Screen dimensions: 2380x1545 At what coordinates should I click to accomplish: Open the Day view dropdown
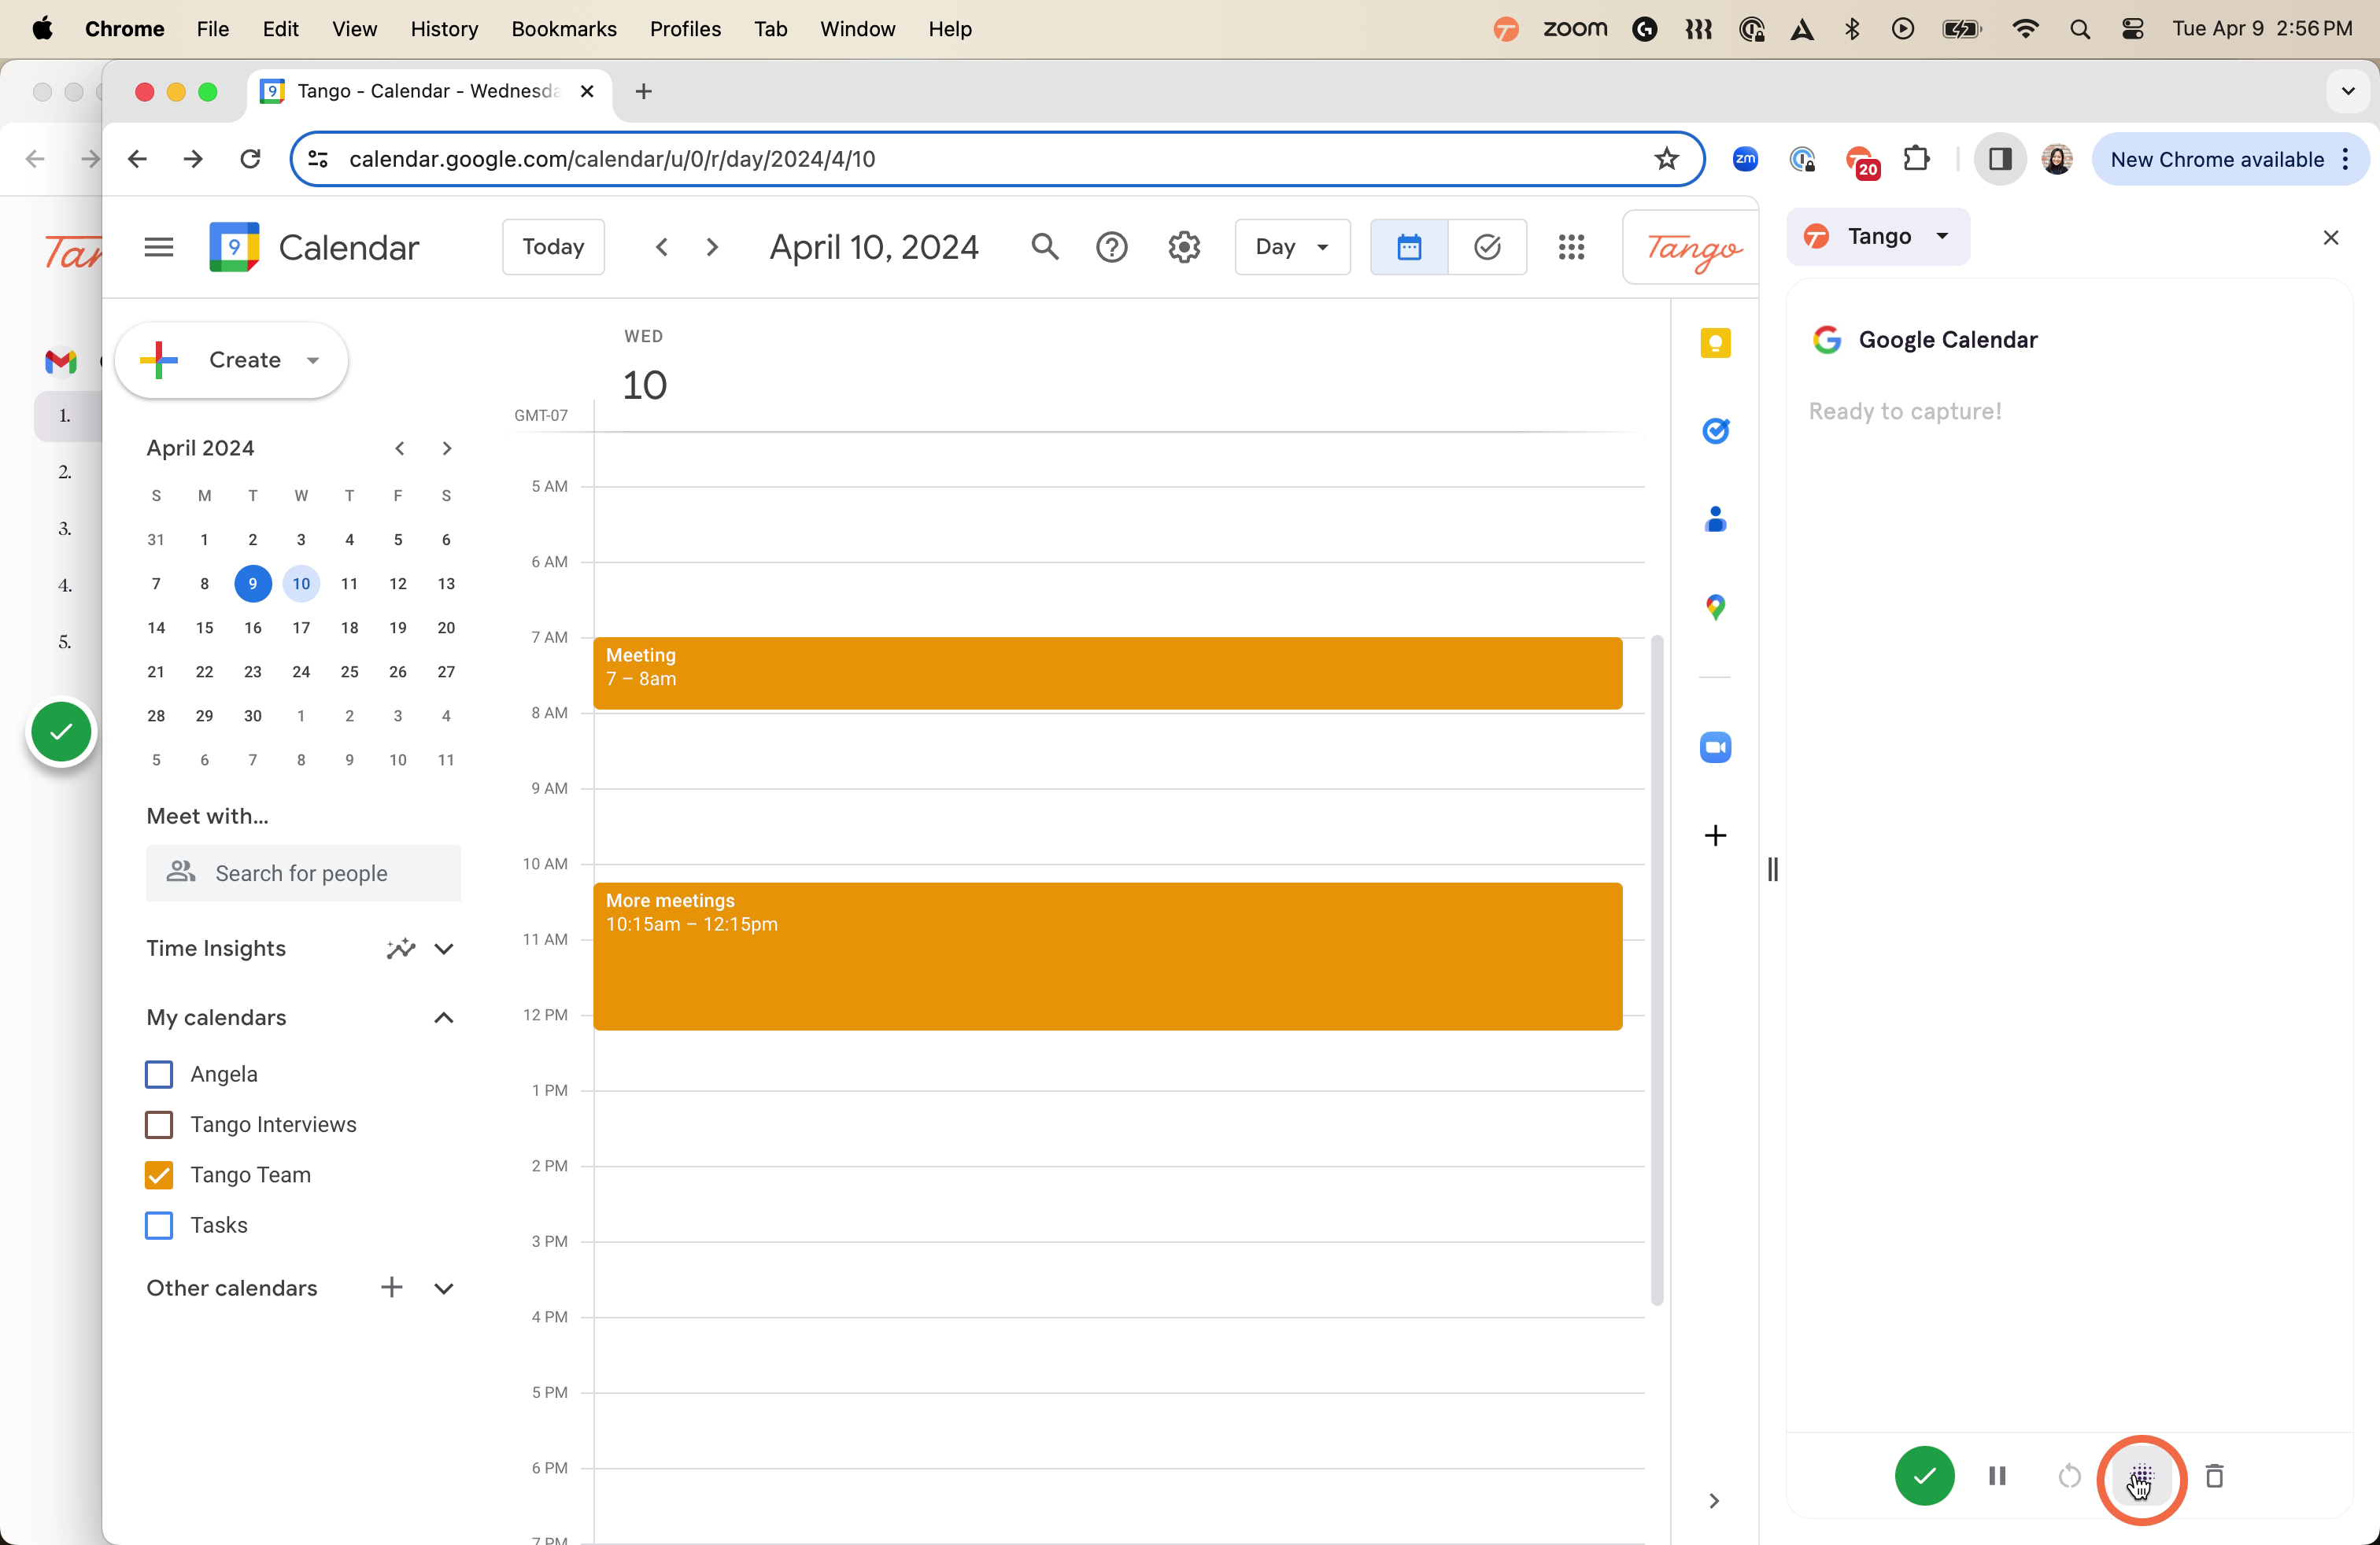[x=1292, y=247]
